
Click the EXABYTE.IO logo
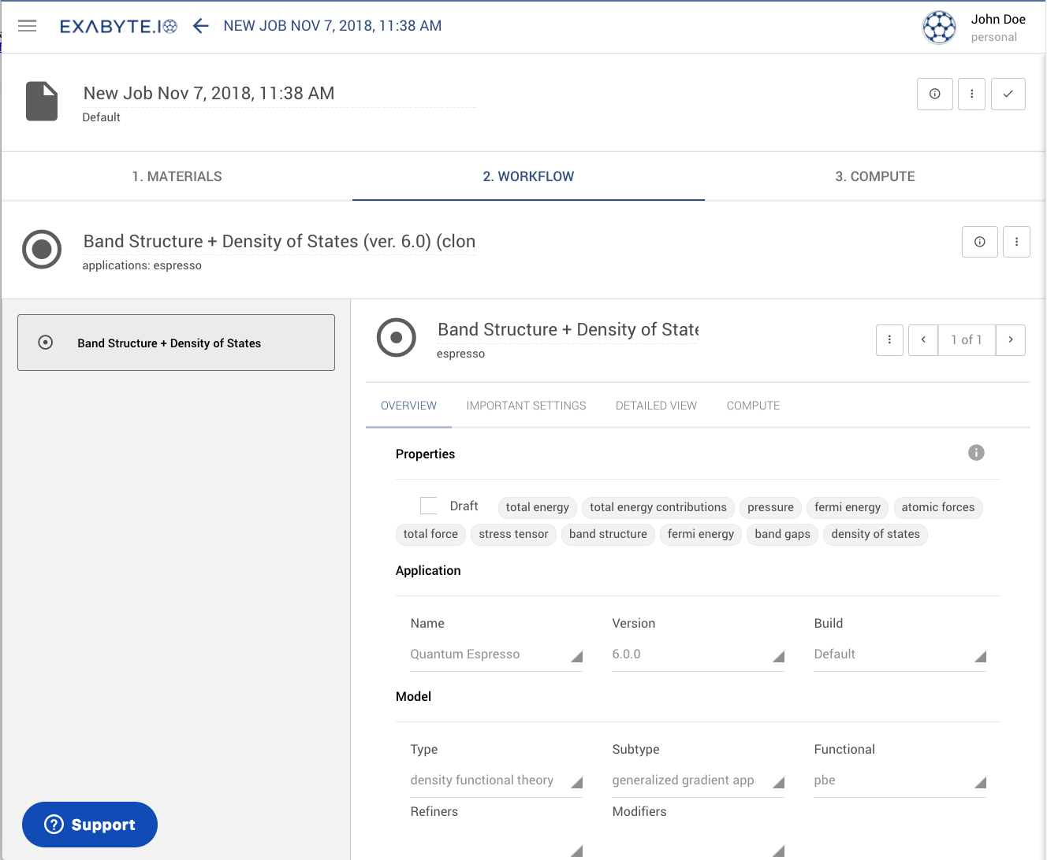(x=118, y=25)
